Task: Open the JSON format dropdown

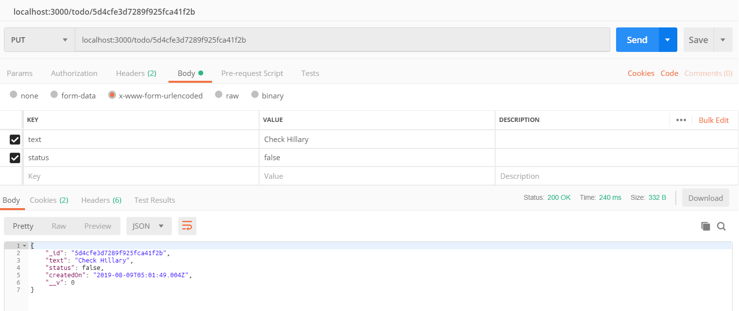Action: point(149,226)
